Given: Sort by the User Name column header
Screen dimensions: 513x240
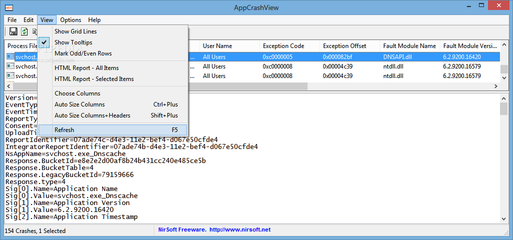Looking at the screenshot, I should [x=229, y=46].
